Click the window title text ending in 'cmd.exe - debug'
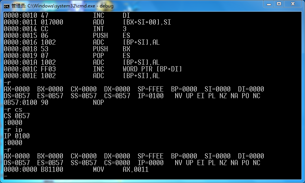The image size is (305, 183). pyautogui.click(x=62, y=6)
